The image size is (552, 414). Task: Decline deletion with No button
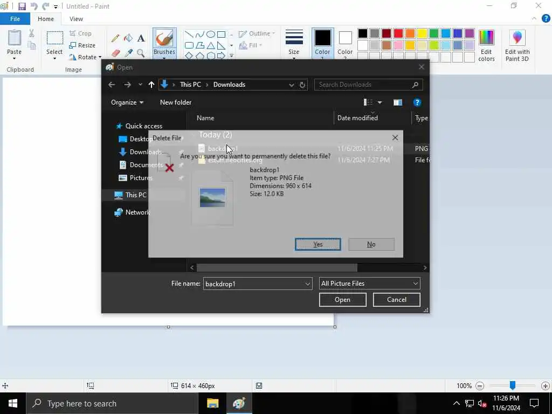click(x=371, y=244)
